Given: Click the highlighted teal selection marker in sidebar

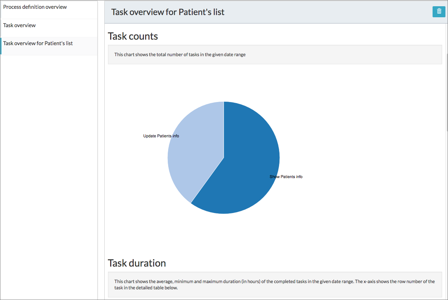Looking at the screenshot, I should (1, 46).
